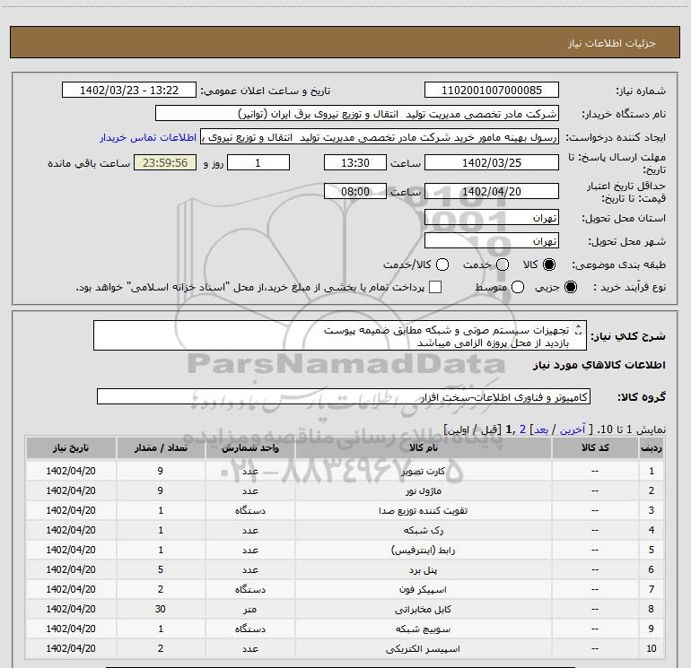Select the رک شبکه item row
Image resolution: width=691 pixels, height=668 pixels.
point(345,530)
